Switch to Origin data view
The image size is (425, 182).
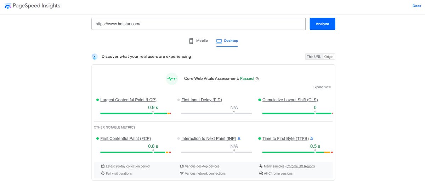tap(329, 57)
